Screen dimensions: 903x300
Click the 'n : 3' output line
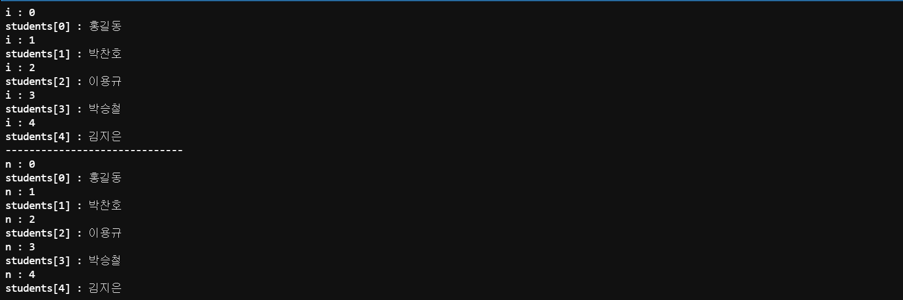point(20,247)
